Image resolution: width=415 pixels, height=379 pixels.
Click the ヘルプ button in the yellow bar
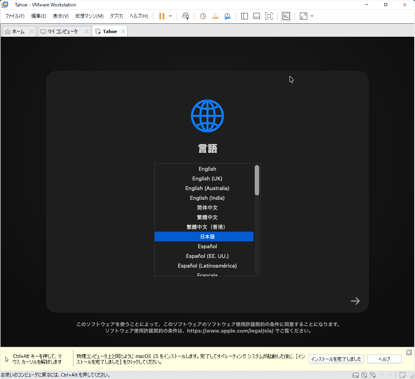point(384,359)
